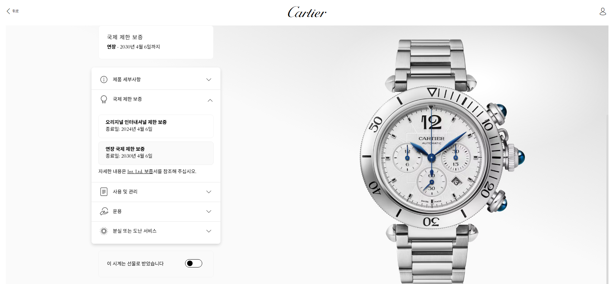Toggle the 이 시계는 선물로 받았습니다 switch
This screenshot has height=284, width=615.
click(x=194, y=263)
